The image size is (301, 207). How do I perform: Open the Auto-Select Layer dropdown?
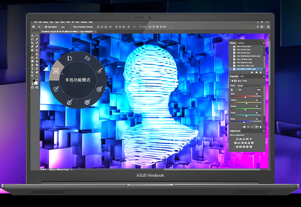(64, 27)
